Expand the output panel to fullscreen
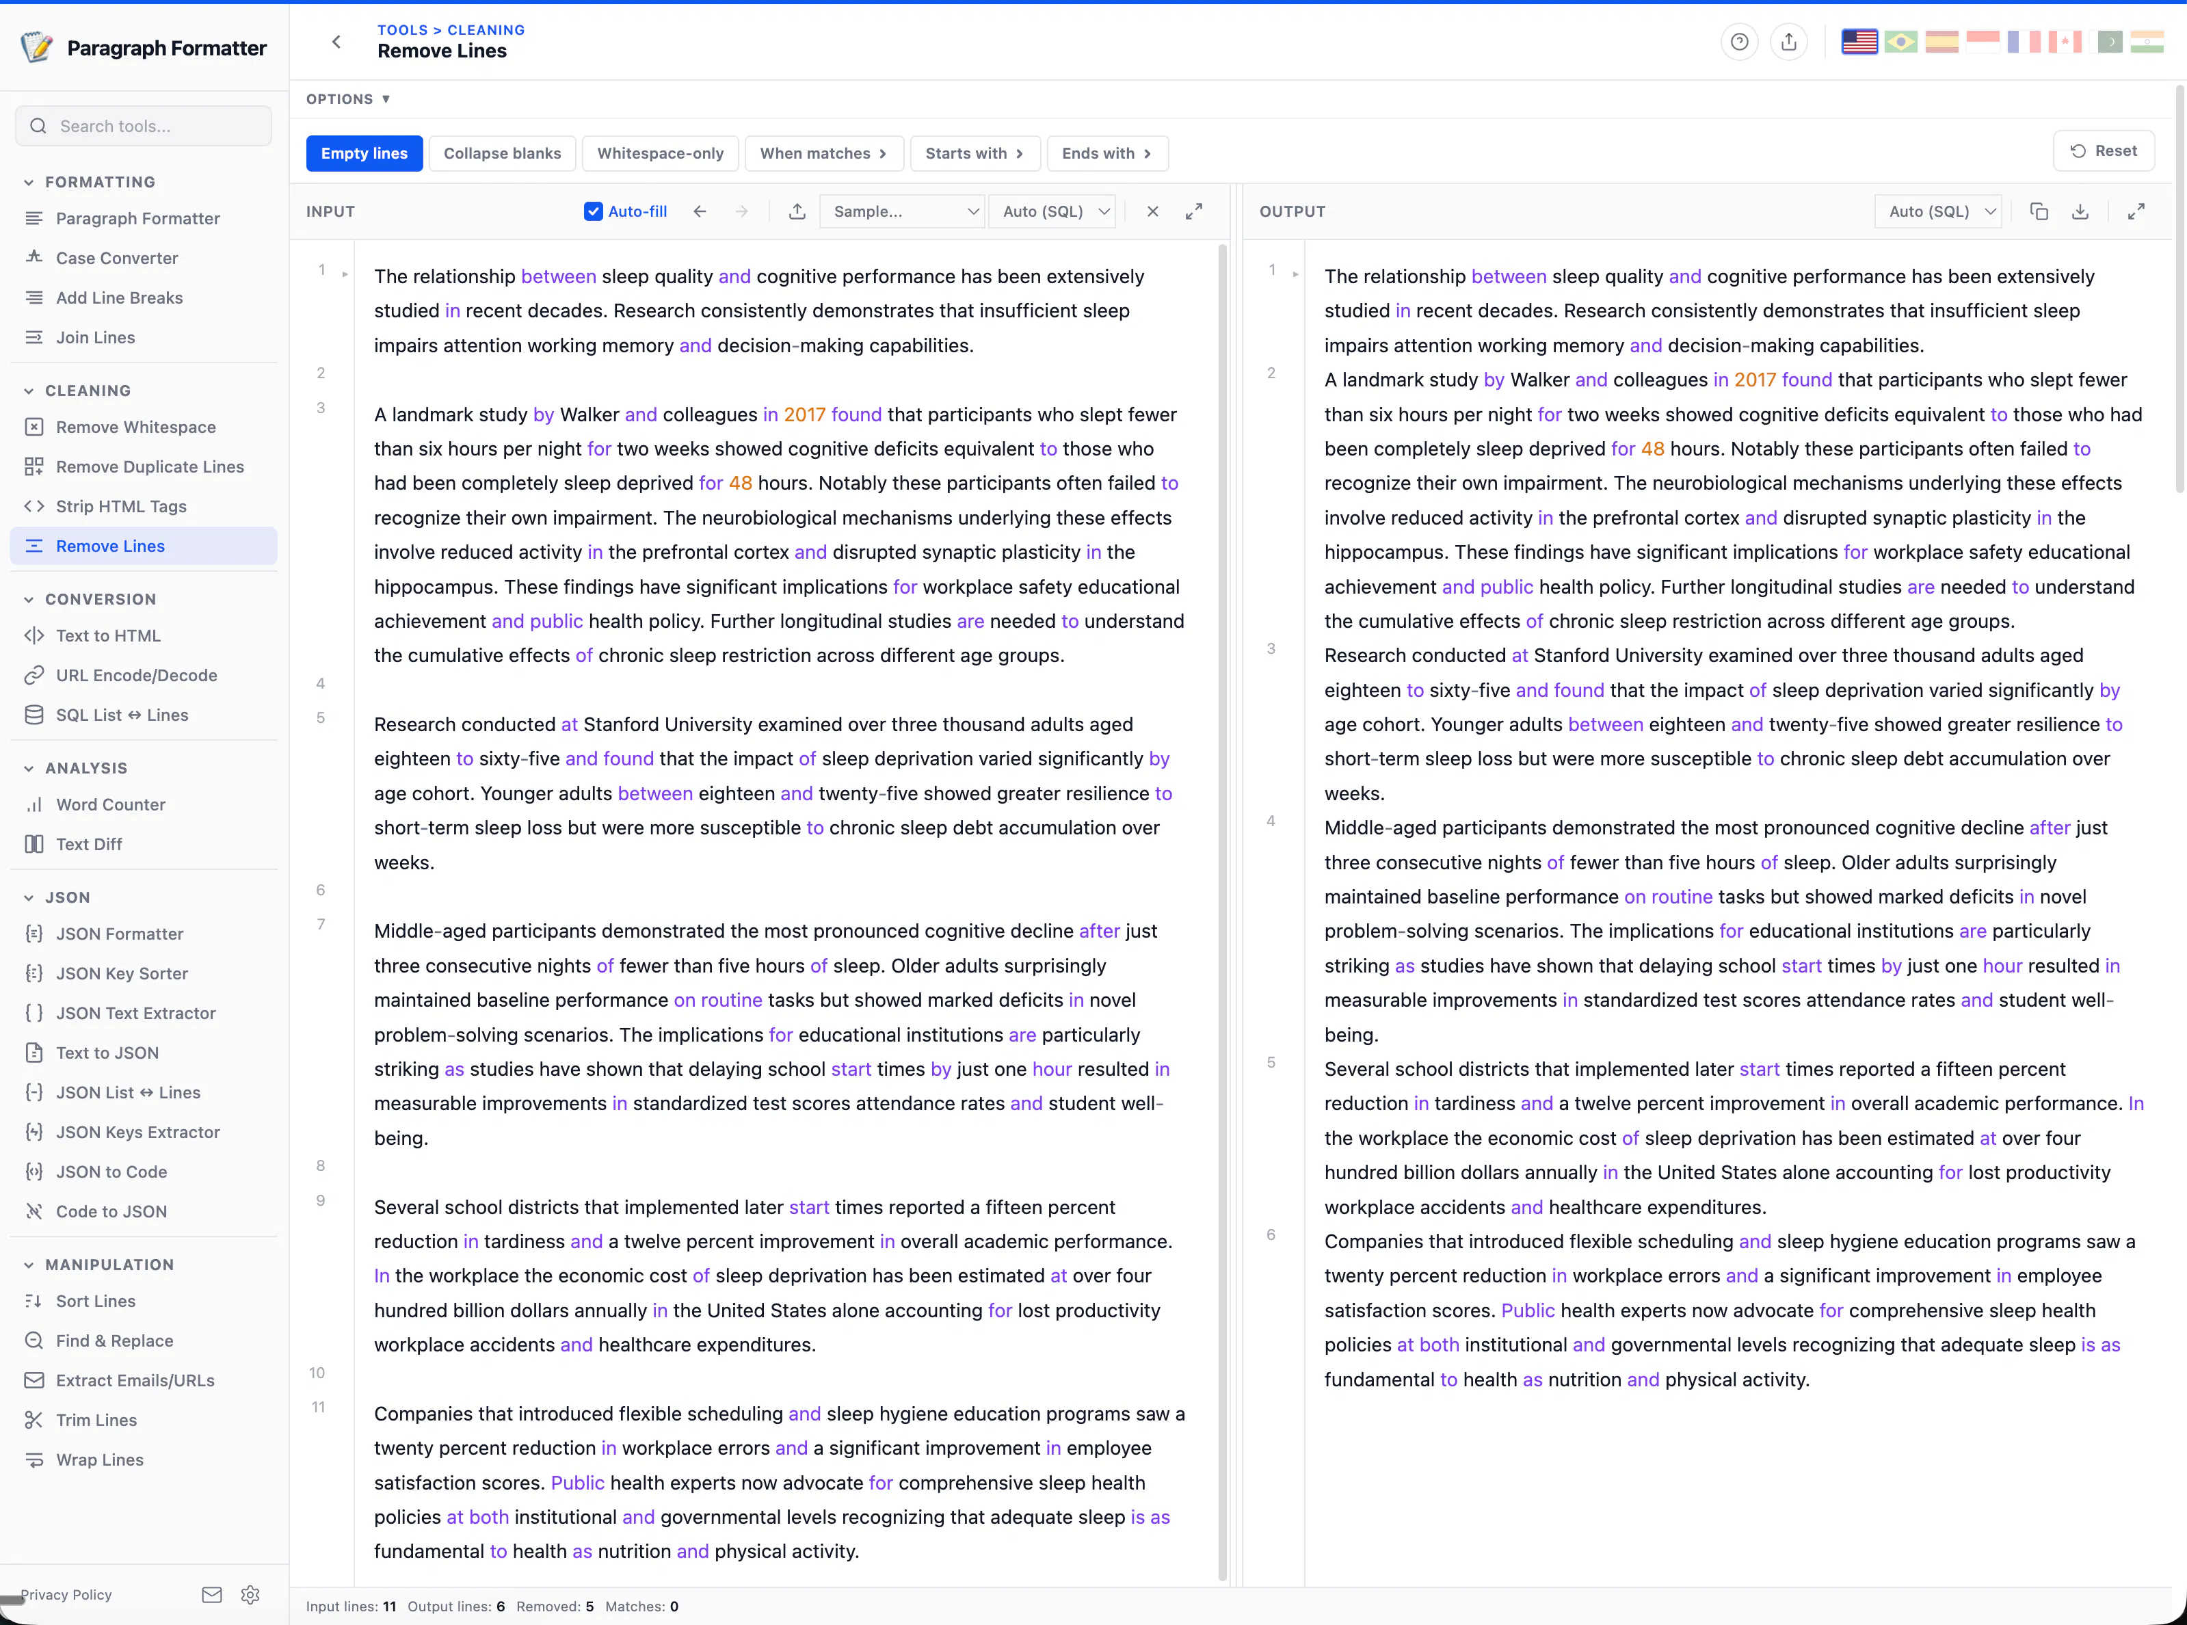 point(2136,211)
